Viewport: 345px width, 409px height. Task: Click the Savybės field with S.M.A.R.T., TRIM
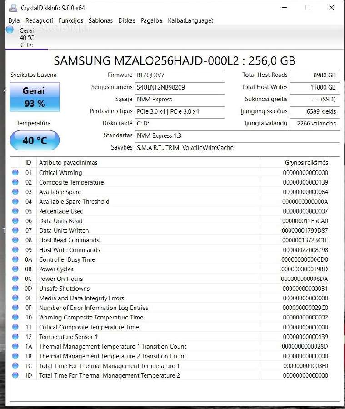(237, 148)
